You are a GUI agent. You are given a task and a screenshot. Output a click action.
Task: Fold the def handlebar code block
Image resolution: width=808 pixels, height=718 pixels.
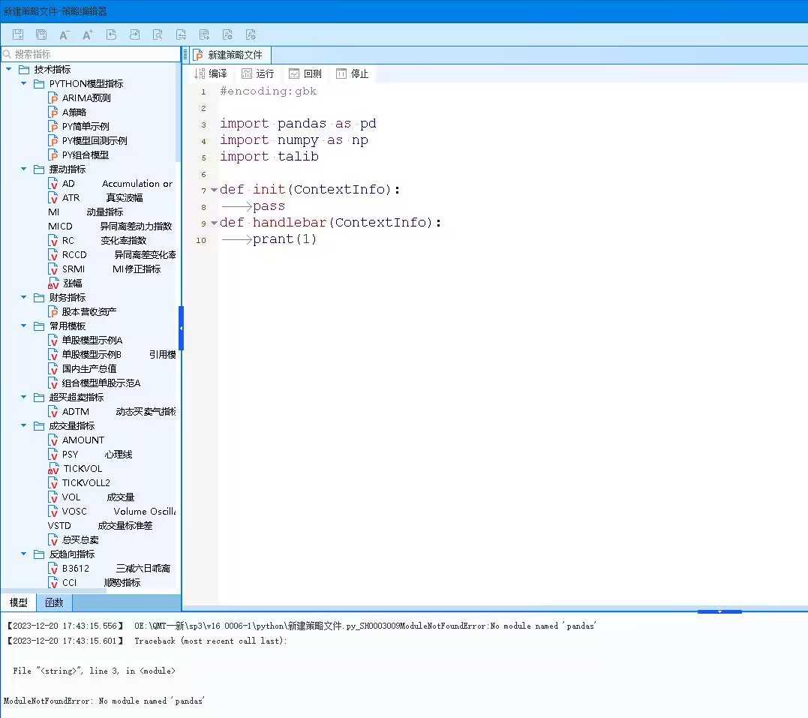214,223
